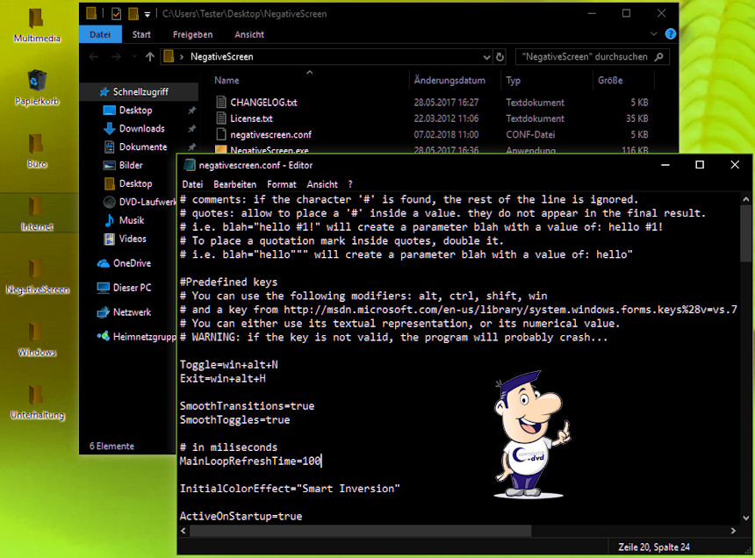Place cursor on the Toggle=win+alt+N line
This screenshot has height=558, width=755.
pyautogui.click(x=229, y=364)
